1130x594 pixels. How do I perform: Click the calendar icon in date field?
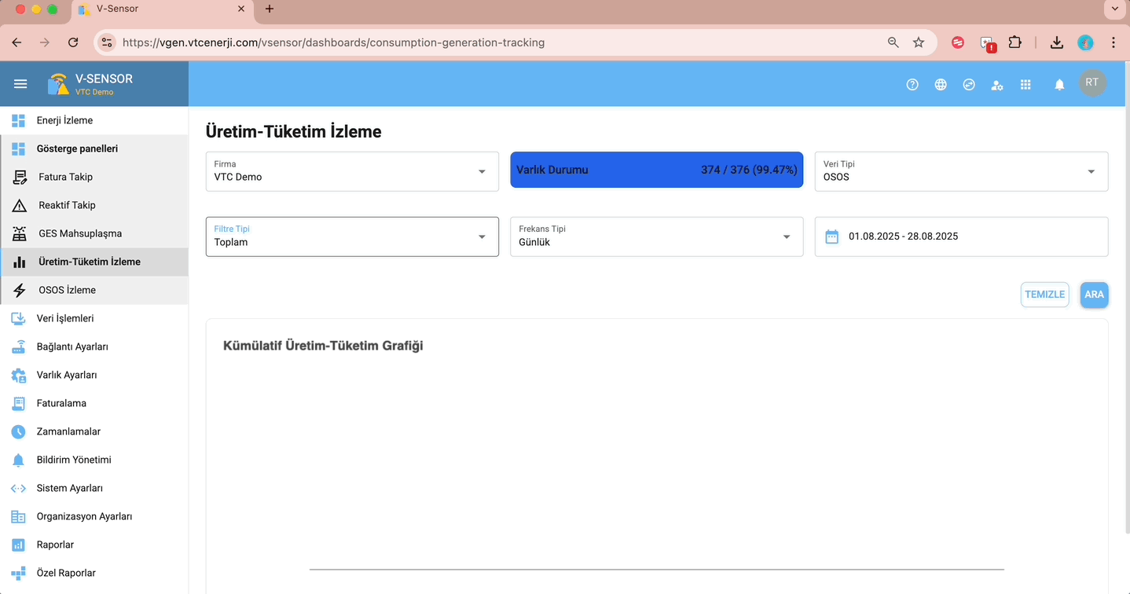click(832, 236)
